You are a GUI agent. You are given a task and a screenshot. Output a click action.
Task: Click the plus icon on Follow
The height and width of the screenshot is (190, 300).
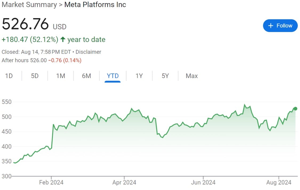271,26
